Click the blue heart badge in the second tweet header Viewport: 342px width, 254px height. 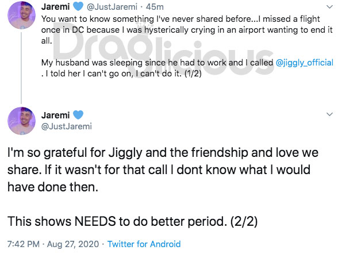point(78,115)
